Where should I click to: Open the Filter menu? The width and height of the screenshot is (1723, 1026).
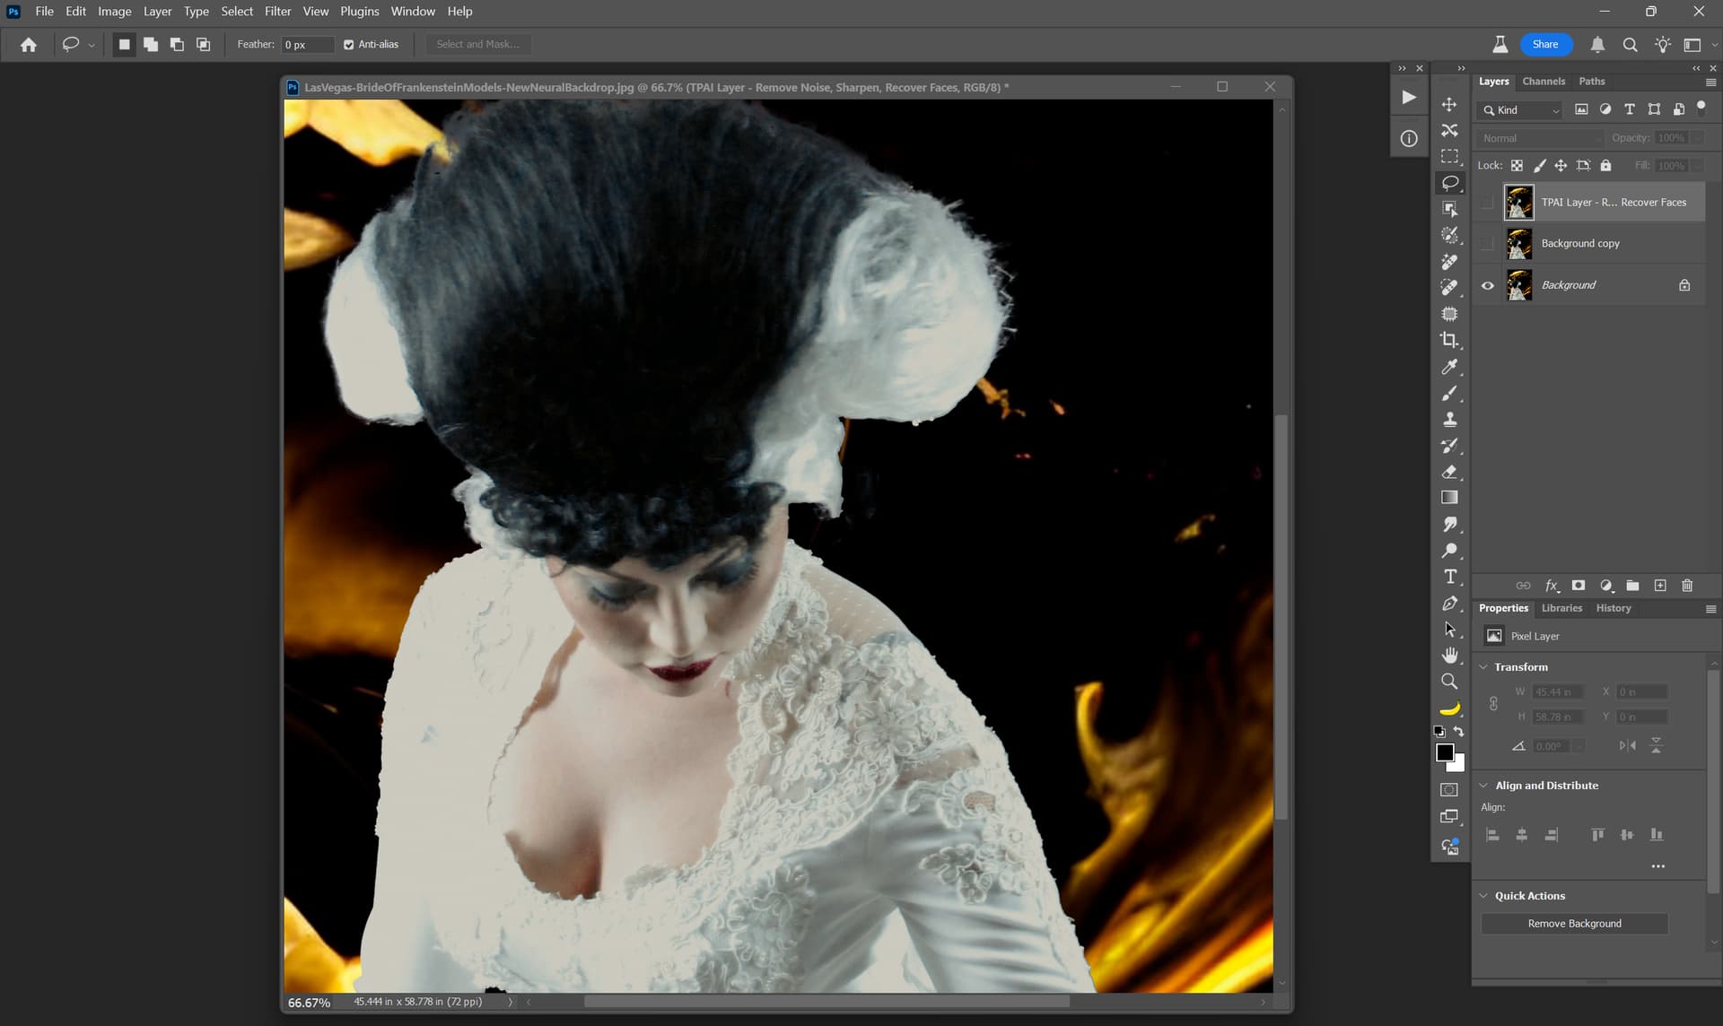(277, 12)
